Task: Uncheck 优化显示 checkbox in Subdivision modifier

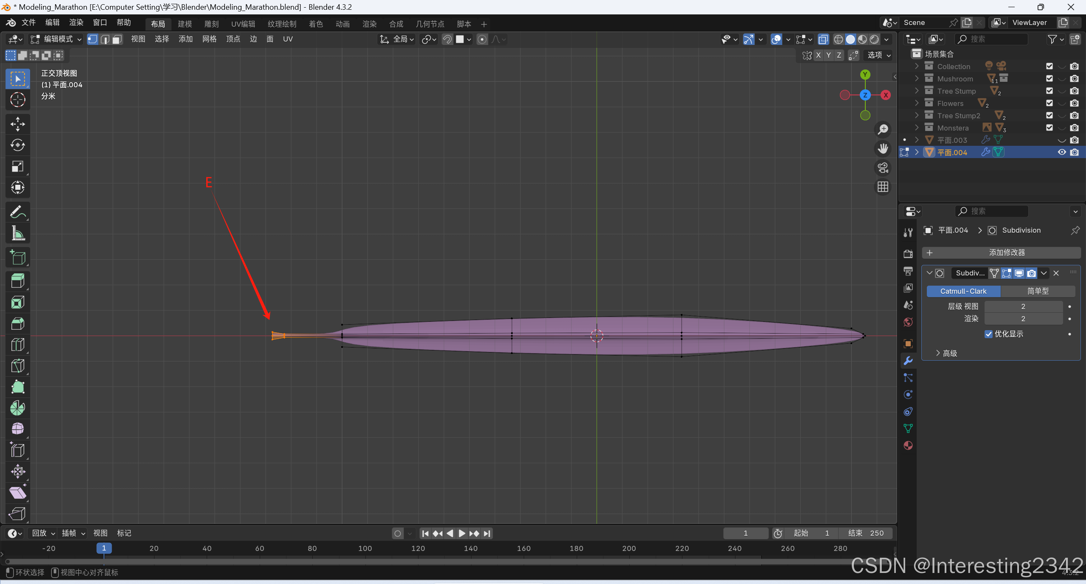Action: point(988,334)
